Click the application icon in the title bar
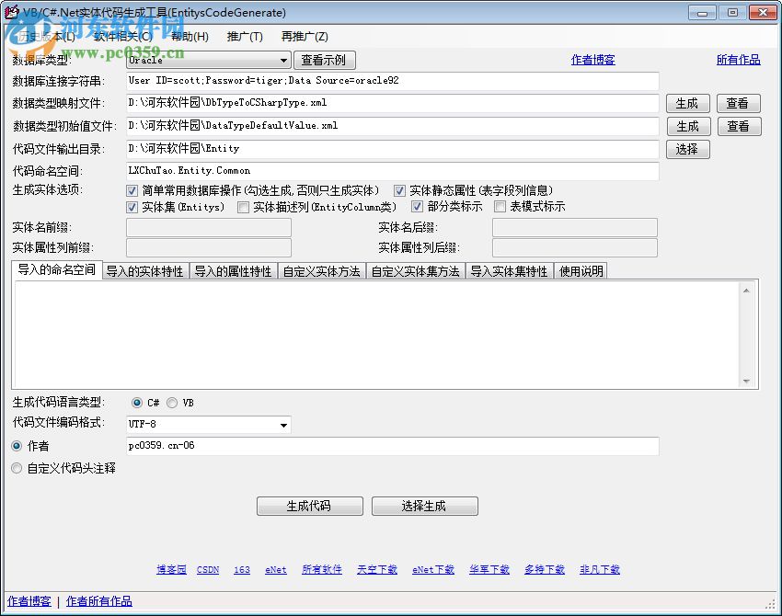This screenshot has height=616, width=782. pyautogui.click(x=11, y=11)
